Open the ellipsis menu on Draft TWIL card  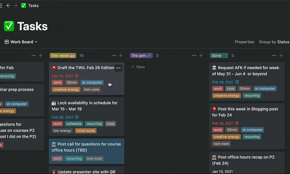[x=118, y=68]
